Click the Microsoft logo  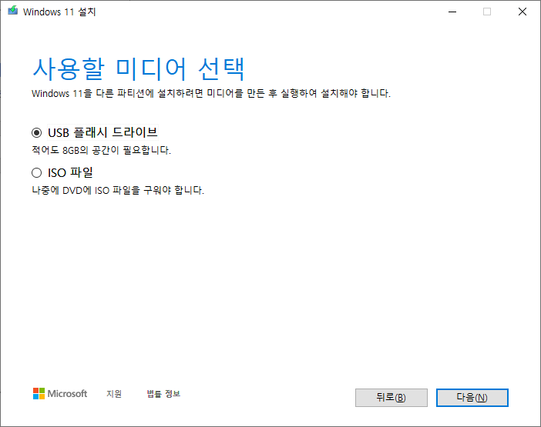tap(60, 394)
